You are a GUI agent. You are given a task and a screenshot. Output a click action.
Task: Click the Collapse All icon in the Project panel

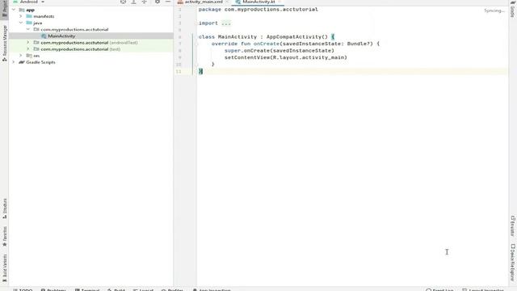144,2
